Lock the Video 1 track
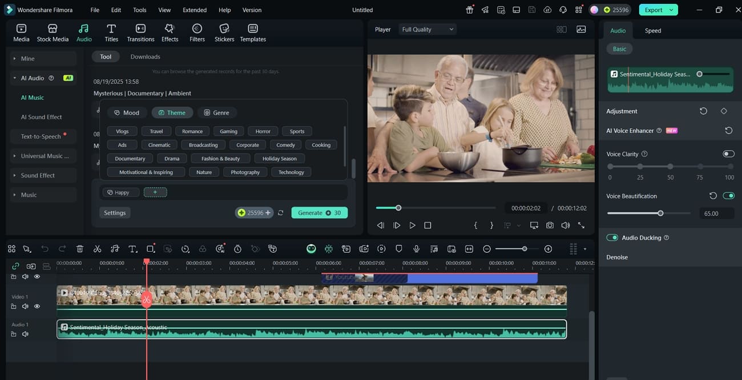742x380 pixels. [14, 306]
